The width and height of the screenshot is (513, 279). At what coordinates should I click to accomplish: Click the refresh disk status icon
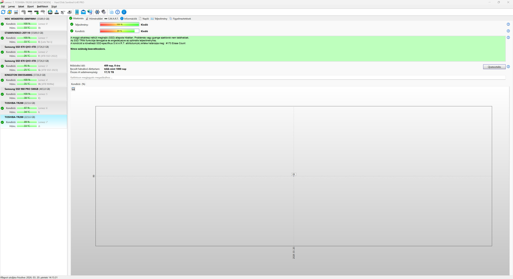(x=3, y=12)
